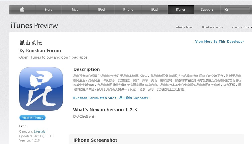Image resolution: width=252 pixels, height=144 pixels.
Task: Open the Store tab
Action: (48, 10)
